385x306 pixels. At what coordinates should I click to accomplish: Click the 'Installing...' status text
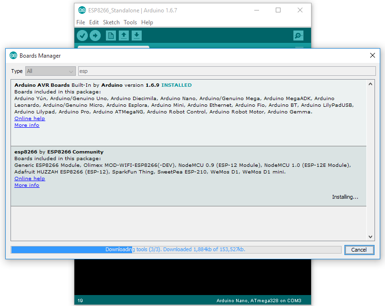(x=345, y=197)
